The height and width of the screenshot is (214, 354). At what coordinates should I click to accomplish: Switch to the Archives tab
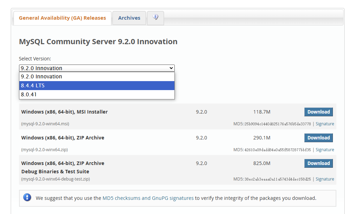[129, 18]
